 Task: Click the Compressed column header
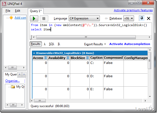113,58
